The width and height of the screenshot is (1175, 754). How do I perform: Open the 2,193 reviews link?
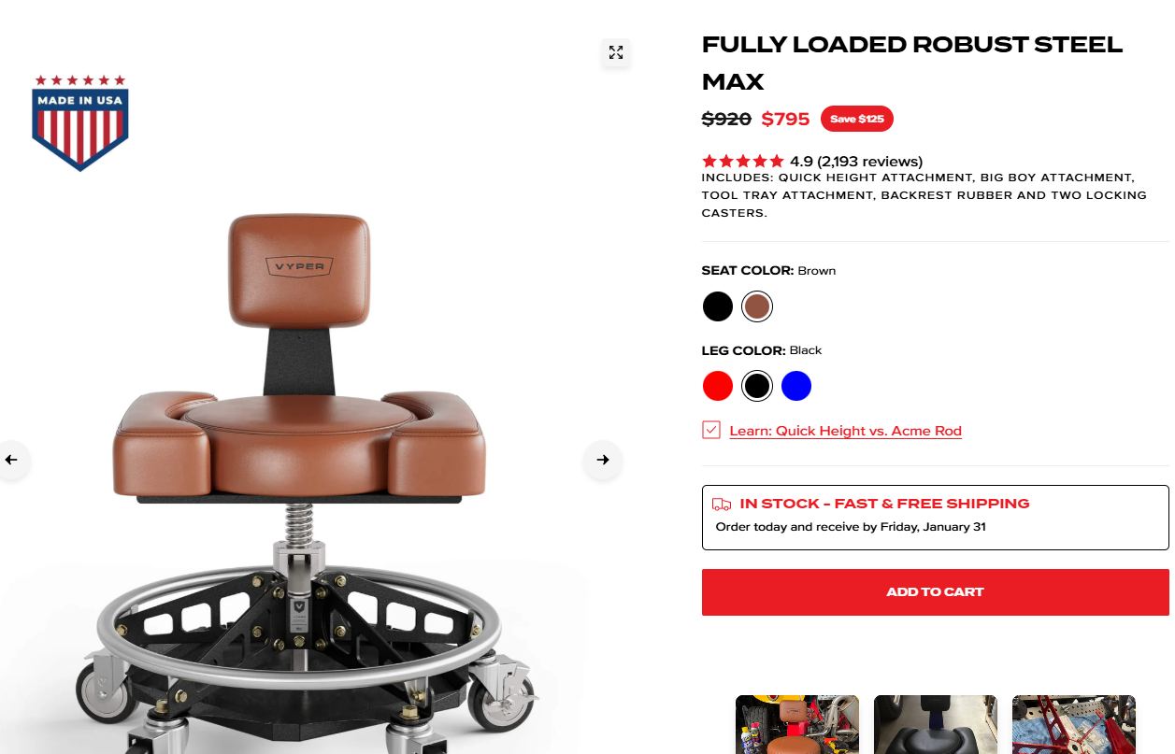pyautogui.click(x=869, y=161)
